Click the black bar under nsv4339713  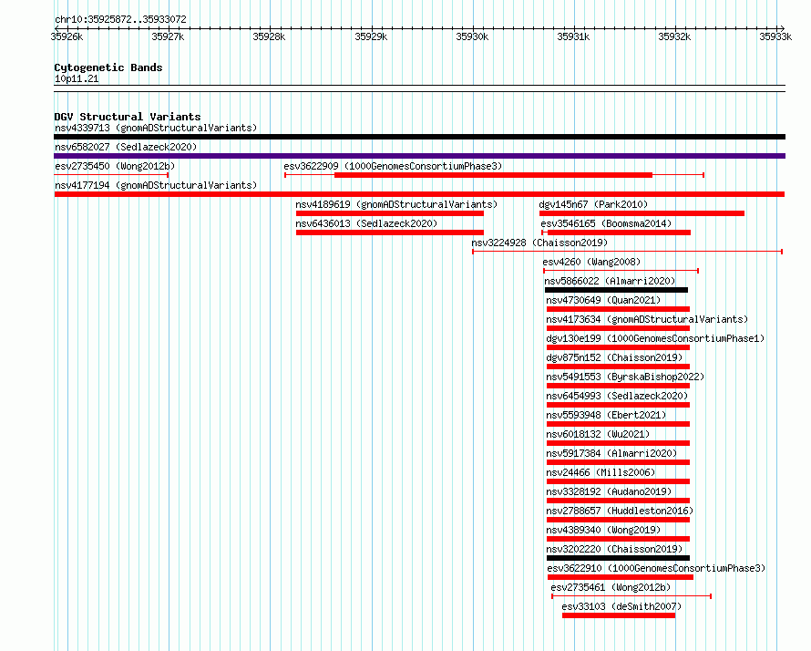[419, 137]
